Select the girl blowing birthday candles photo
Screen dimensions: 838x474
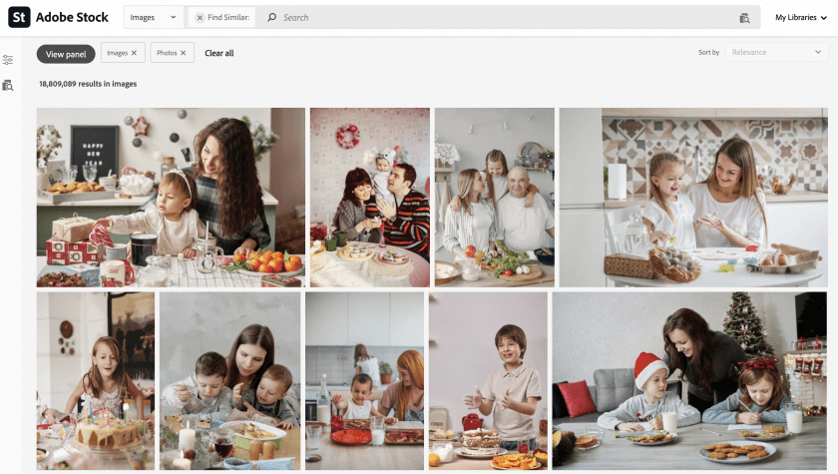tap(96, 381)
